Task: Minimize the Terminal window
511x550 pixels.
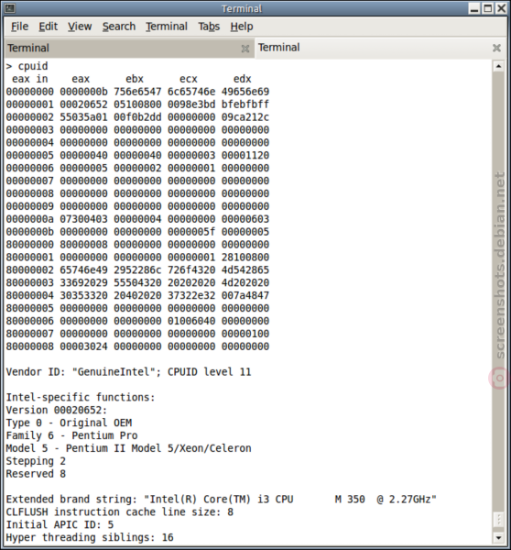Action: pos(474,8)
